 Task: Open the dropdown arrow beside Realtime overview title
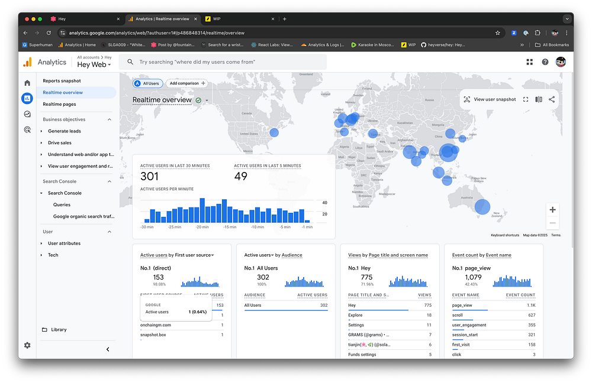(x=207, y=100)
